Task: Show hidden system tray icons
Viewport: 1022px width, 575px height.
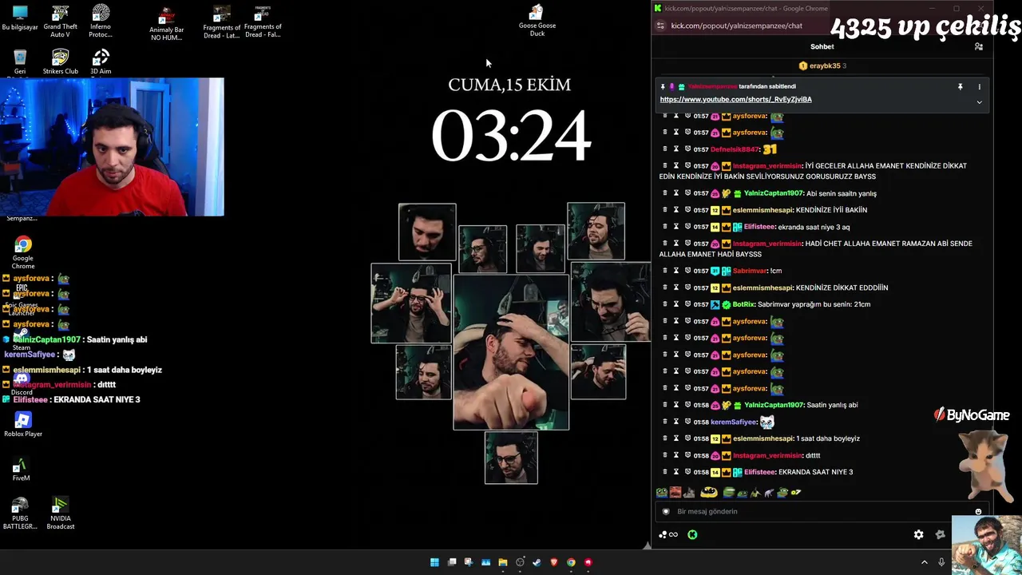Action: [x=925, y=562]
